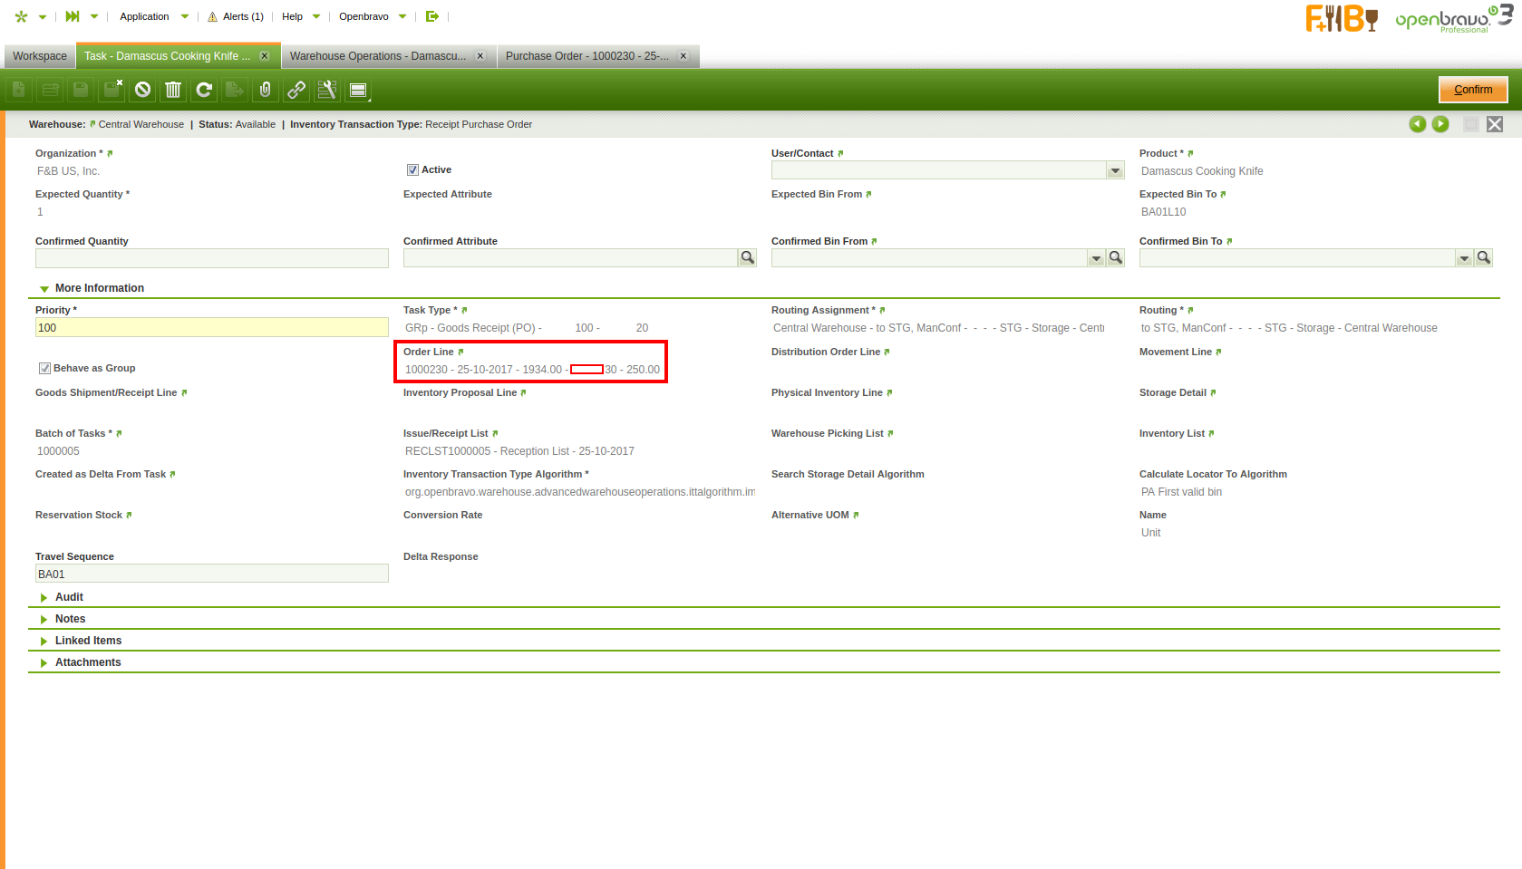Open attachments with the paperclip icon

(266, 90)
